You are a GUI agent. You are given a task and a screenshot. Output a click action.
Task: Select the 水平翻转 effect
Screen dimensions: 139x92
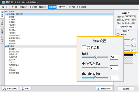12,20
